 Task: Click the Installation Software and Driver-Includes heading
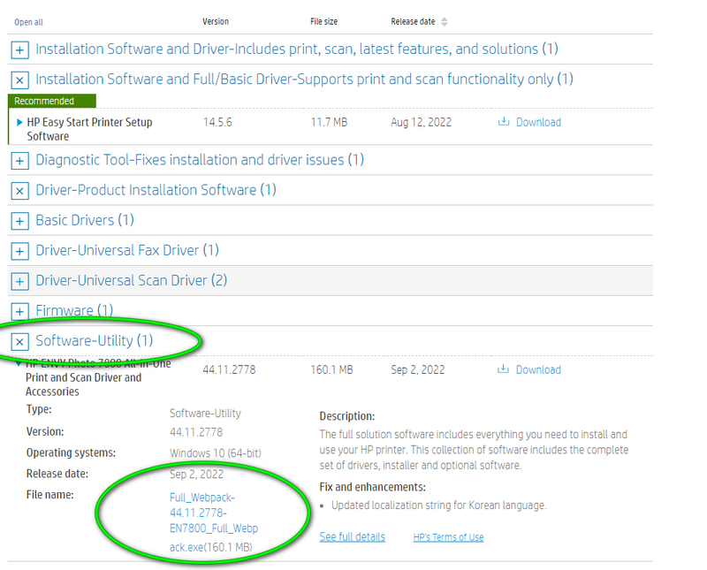(297, 49)
